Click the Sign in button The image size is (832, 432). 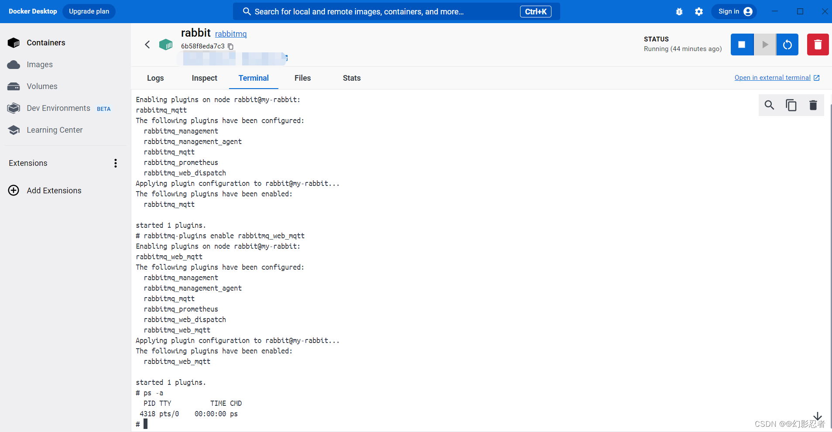[x=734, y=11]
